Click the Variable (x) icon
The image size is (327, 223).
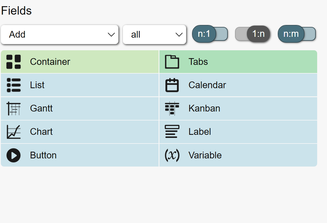[172, 155]
